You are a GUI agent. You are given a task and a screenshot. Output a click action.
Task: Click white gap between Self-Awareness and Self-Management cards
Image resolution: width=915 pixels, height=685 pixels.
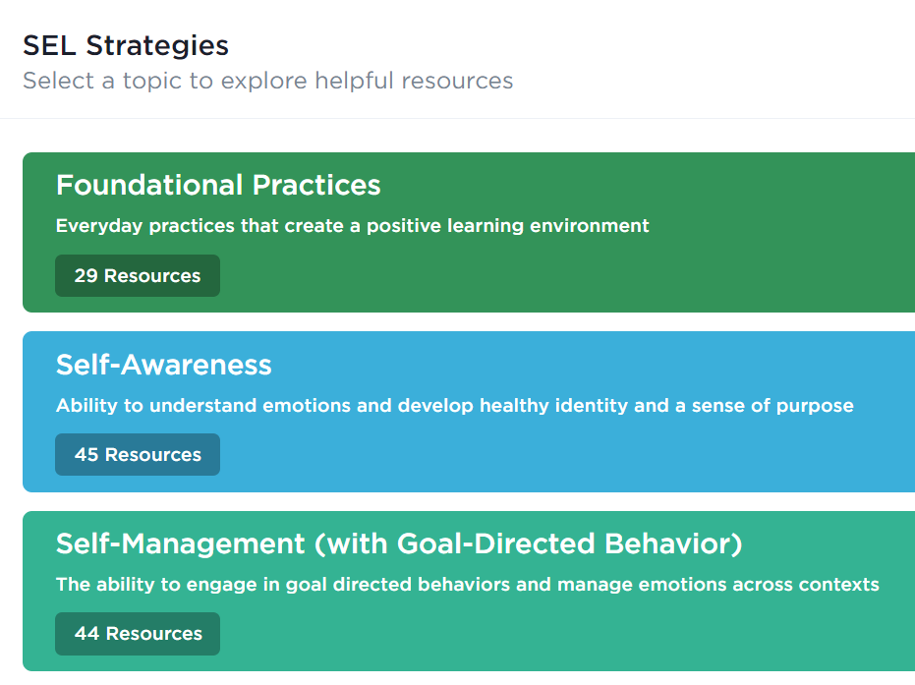click(457, 501)
